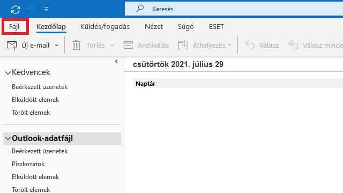Open the Áthelyezés dropdown arrow
This screenshot has width=343, height=193.
pos(229,45)
